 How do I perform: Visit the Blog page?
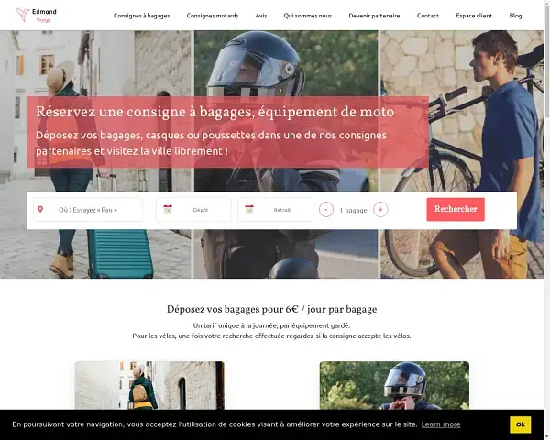(x=515, y=16)
